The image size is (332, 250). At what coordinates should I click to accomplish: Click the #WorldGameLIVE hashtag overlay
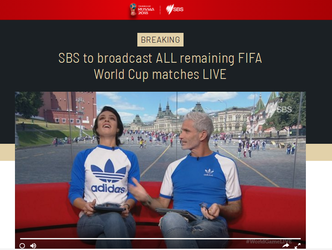[269, 241]
